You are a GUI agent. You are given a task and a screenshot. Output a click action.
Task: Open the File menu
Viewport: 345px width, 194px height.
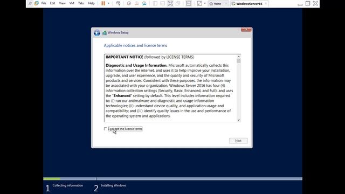[x=44, y=3]
